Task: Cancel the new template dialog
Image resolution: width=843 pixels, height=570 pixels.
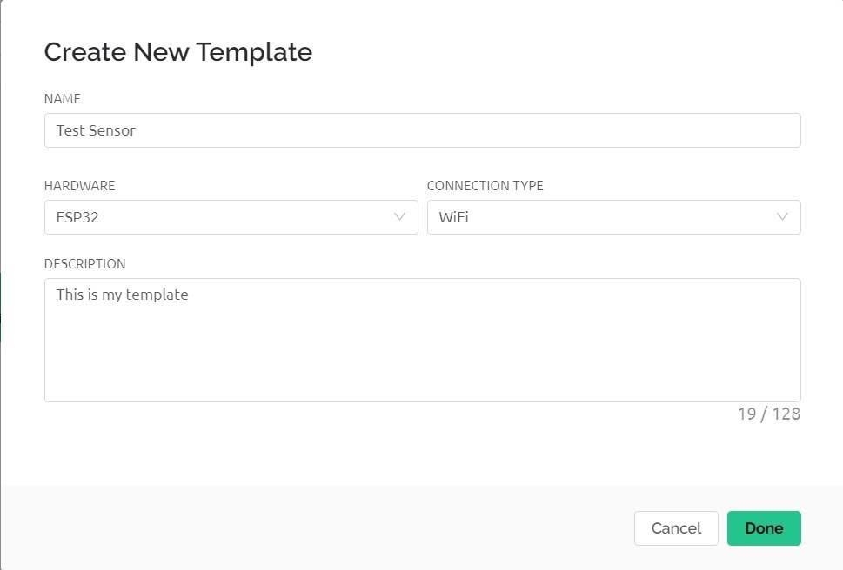Action: tap(676, 528)
